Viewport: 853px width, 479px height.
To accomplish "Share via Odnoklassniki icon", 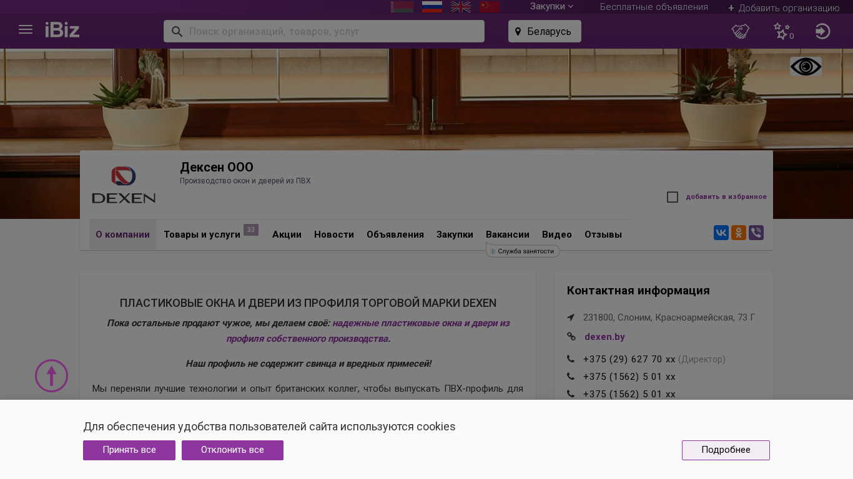I will [739, 233].
